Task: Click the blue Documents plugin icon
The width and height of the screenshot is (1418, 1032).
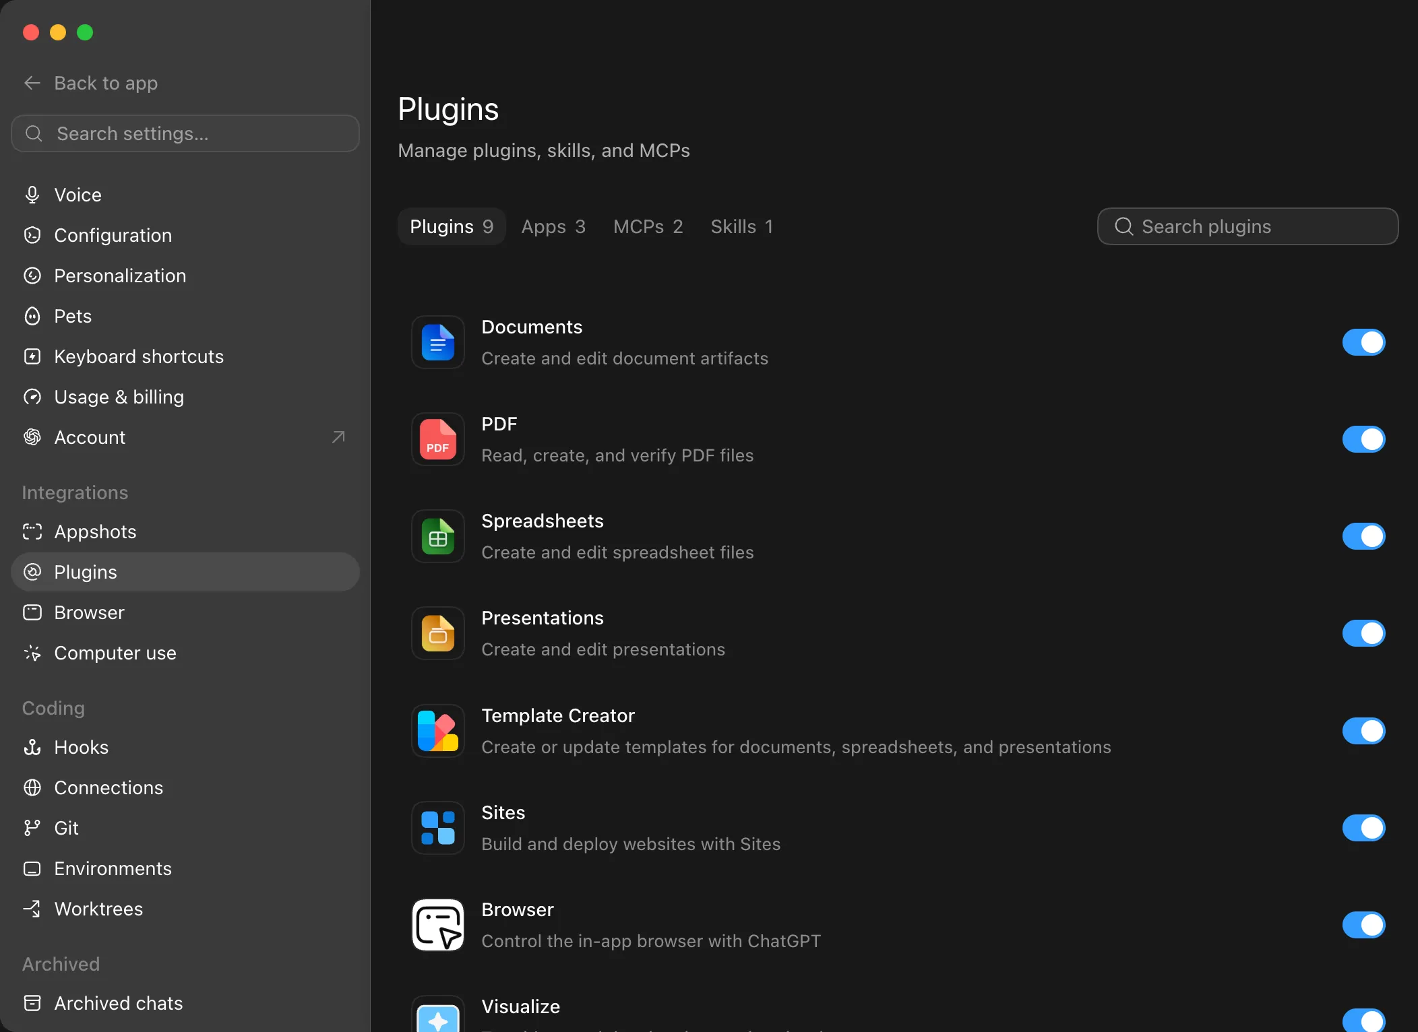Action: [x=438, y=342]
